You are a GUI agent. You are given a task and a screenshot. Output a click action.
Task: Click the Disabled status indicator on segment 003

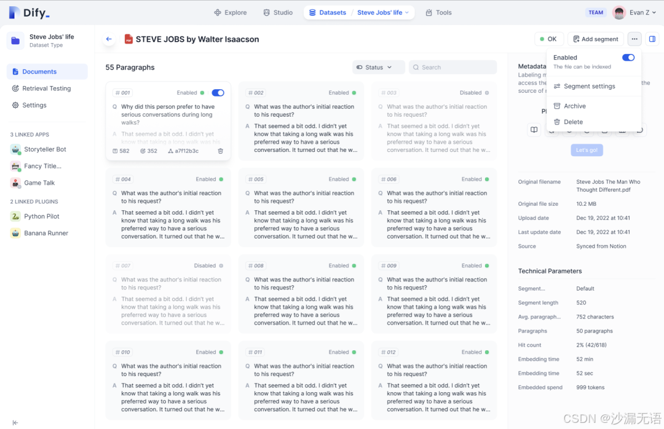click(x=474, y=93)
